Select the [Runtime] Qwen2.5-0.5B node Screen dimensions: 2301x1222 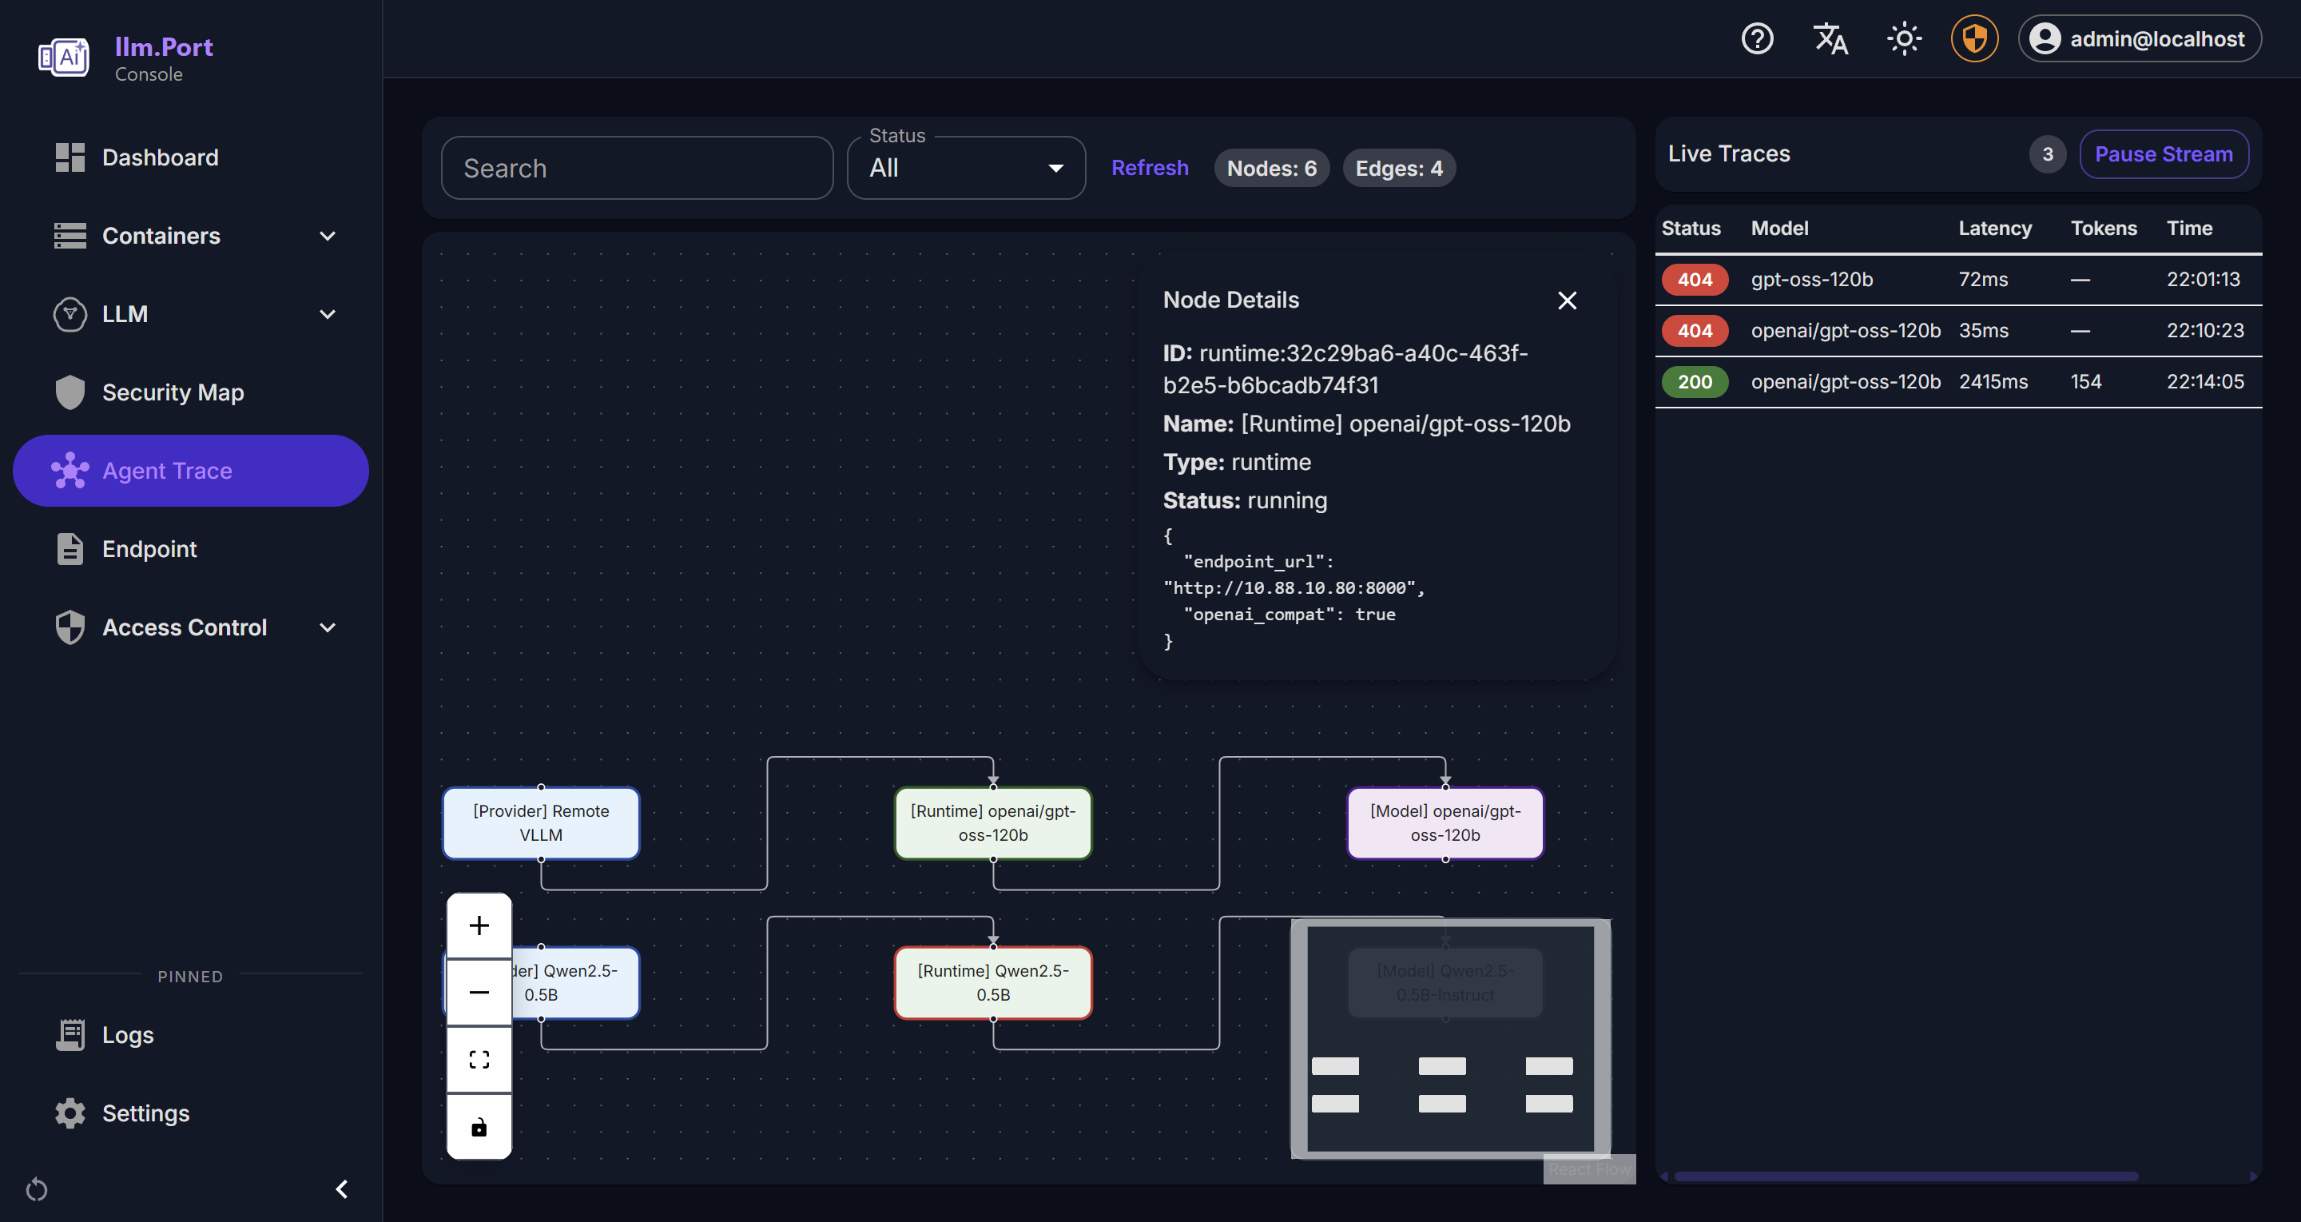point(992,982)
